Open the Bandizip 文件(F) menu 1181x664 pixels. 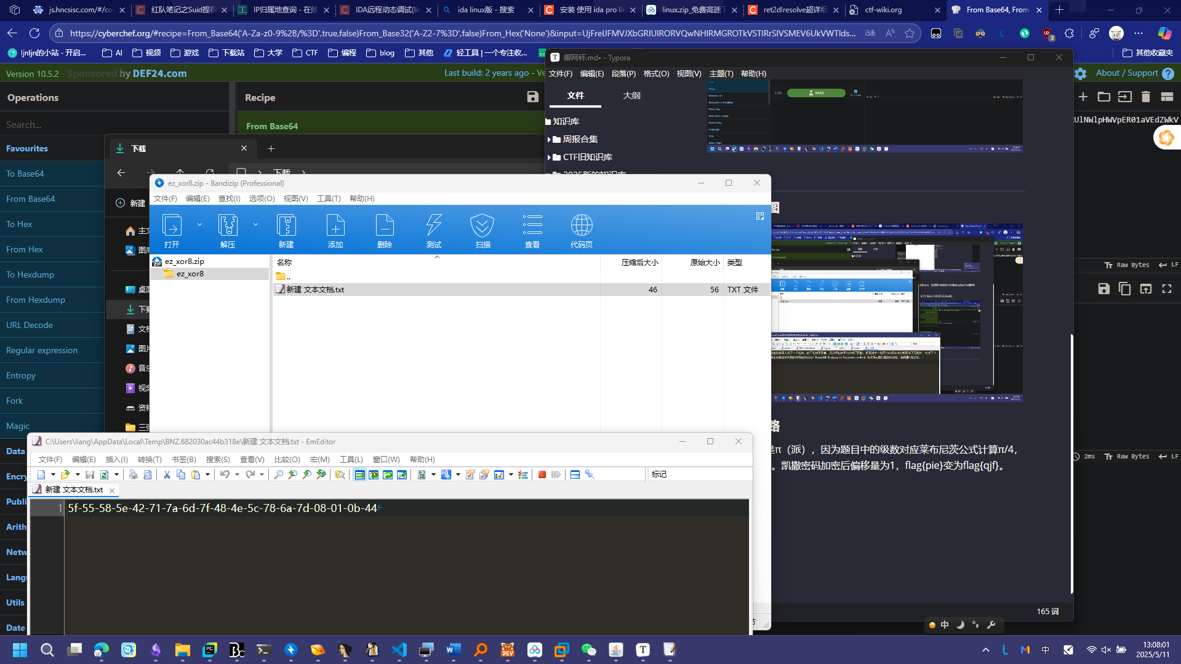(x=165, y=199)
